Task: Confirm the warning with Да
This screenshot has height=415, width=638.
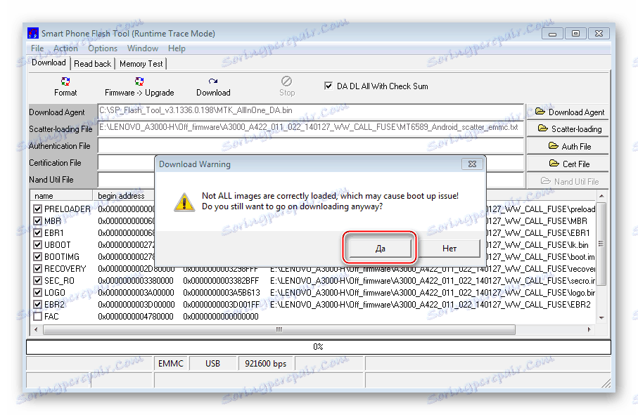Action: click(380, 248)
